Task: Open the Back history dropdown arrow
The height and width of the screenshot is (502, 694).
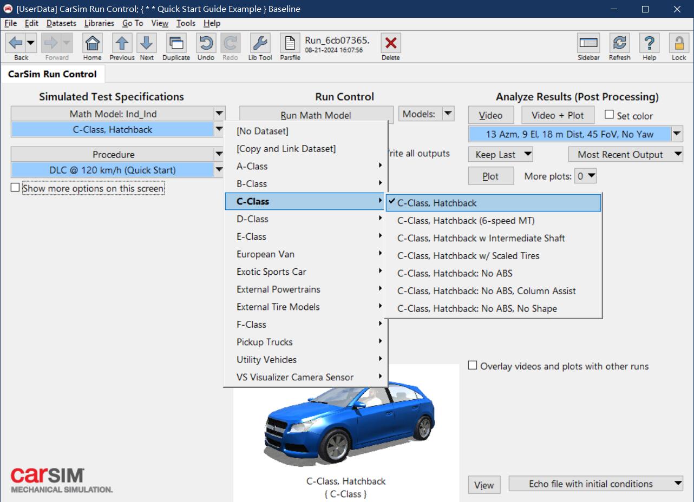Action: click(30, 43)
